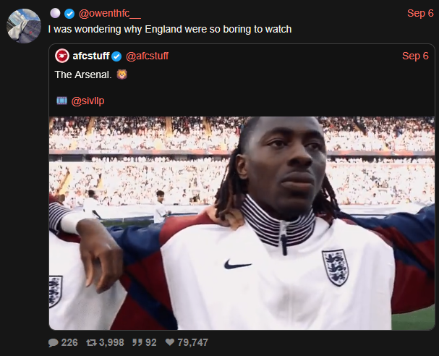Image resolution: width=439 pixels, height=356 pixels.
Task: Open the quoted tweet's Sep 6 date
Action: click(x=415, y=56)
